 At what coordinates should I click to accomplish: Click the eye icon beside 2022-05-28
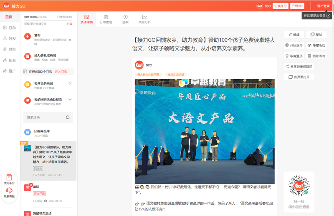click(46, 201)
